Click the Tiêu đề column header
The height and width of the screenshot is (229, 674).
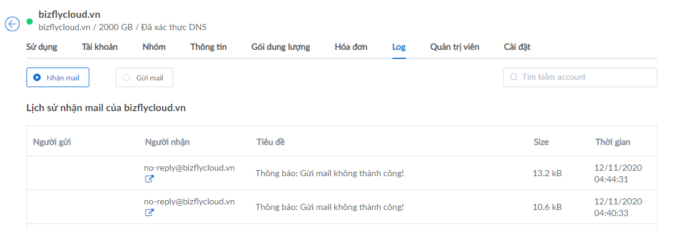pyautogui.click(x=271, y=142)
